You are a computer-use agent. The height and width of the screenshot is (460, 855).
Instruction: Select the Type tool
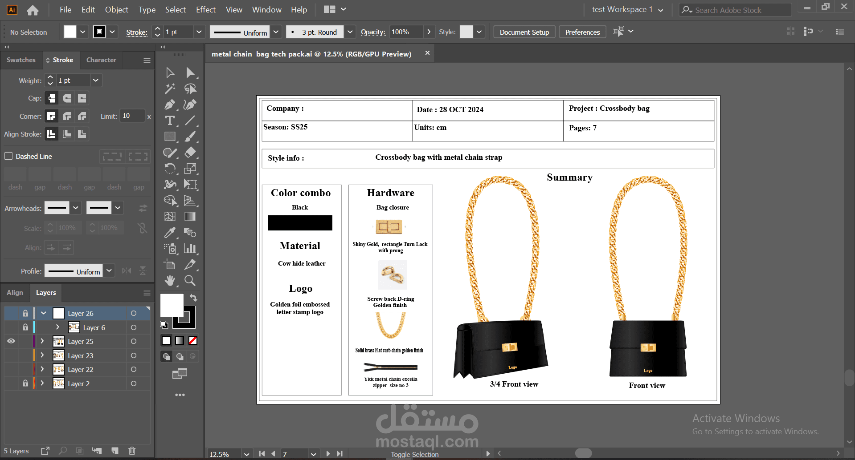pyautogui.click(x=170, y=121)
